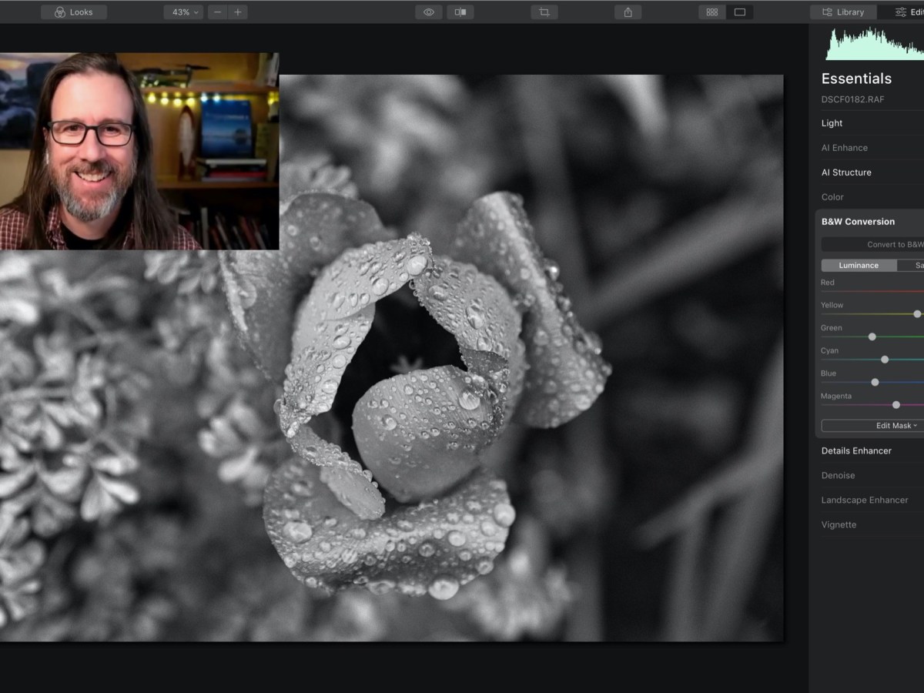Toggle the eye preview of original image
This screenshot has height=693, width=924.
(429, 12)
